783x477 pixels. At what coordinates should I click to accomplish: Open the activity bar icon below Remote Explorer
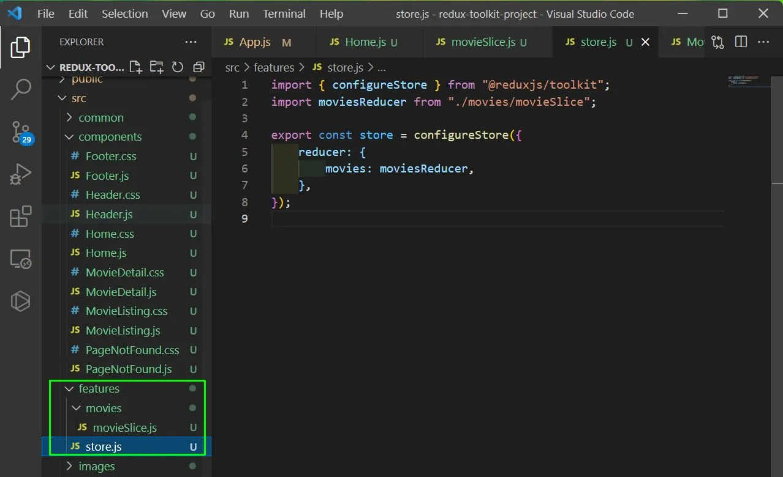[x=21, y=301]
